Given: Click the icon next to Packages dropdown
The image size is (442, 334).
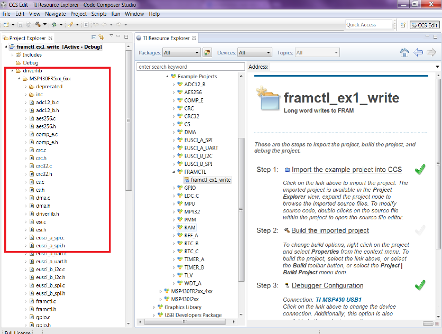Looking at the screenshot, I should [207, 53].
